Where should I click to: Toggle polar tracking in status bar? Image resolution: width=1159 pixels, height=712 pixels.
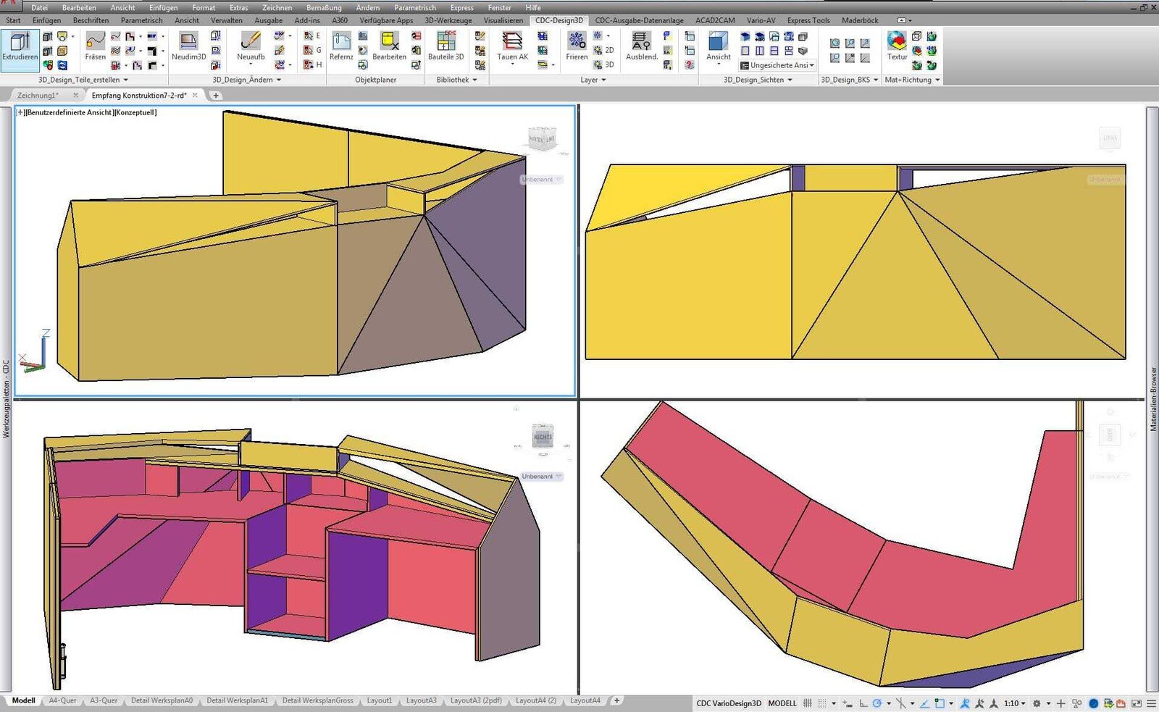(876, 703)
